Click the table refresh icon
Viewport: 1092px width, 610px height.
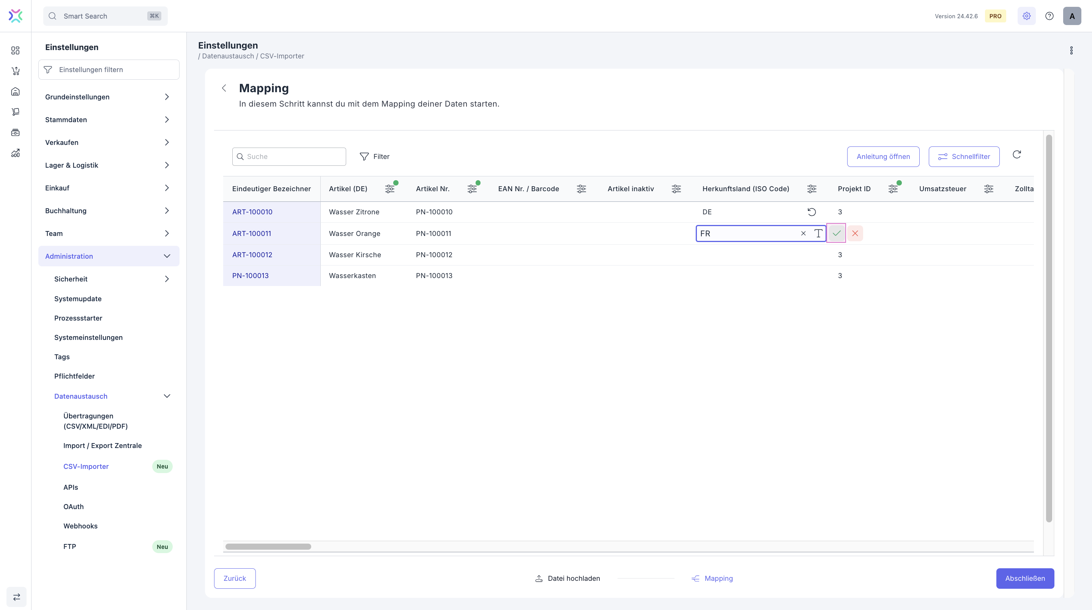(1016, 155)
